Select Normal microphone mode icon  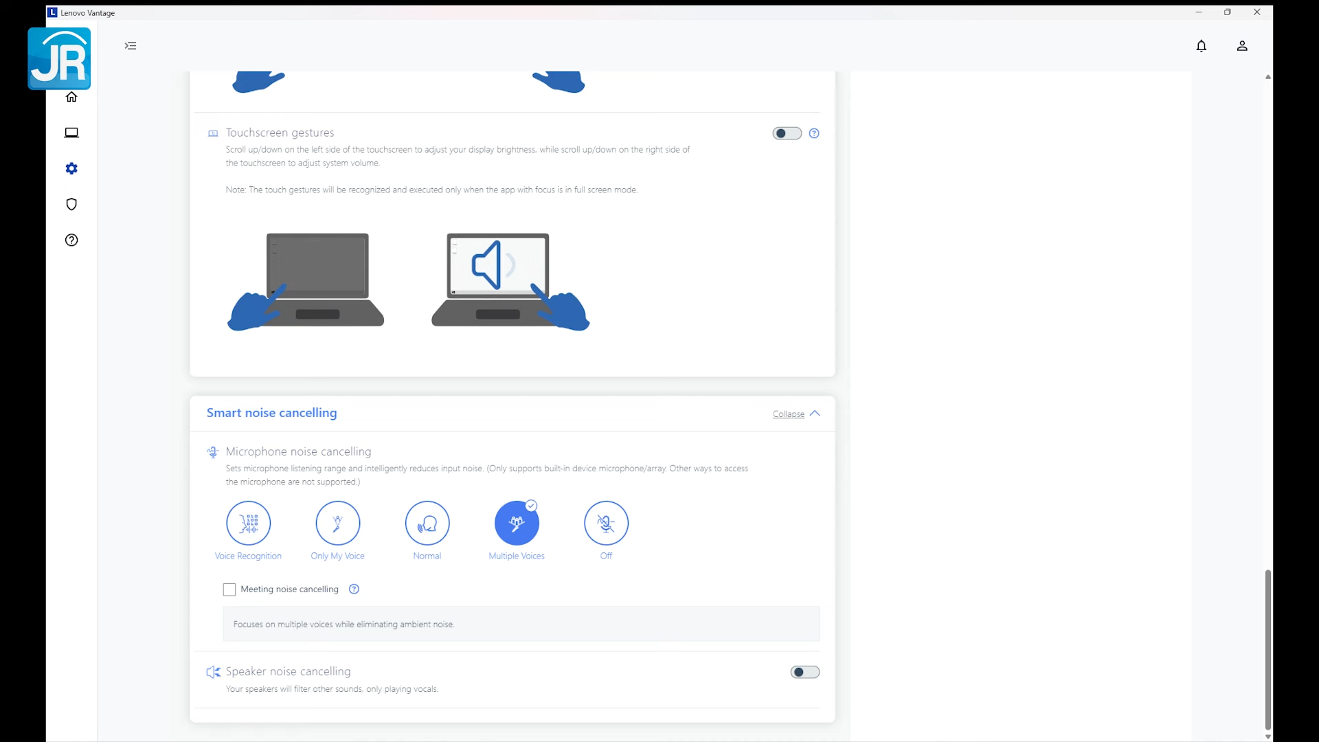point(427,523)
